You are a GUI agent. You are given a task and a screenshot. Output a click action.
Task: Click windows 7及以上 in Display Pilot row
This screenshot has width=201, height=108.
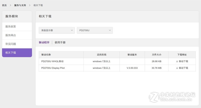[102, 68]
